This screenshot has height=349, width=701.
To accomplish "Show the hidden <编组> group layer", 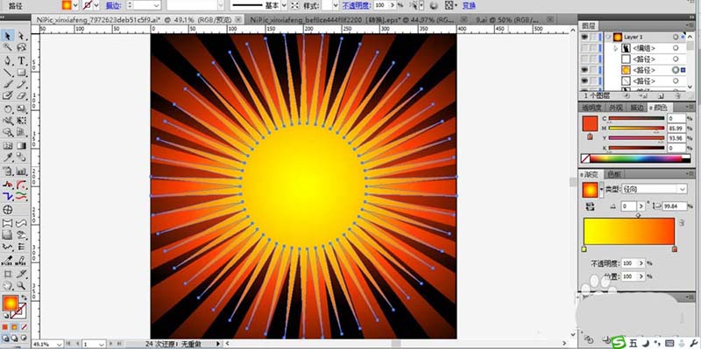I will [x=584, y=48].
